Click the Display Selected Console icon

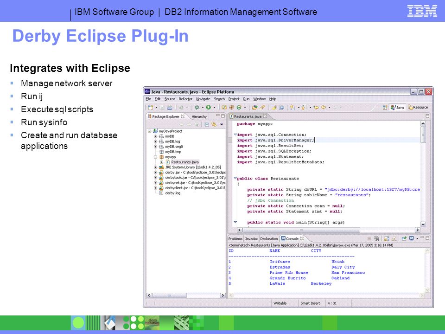tap(411, 238)
